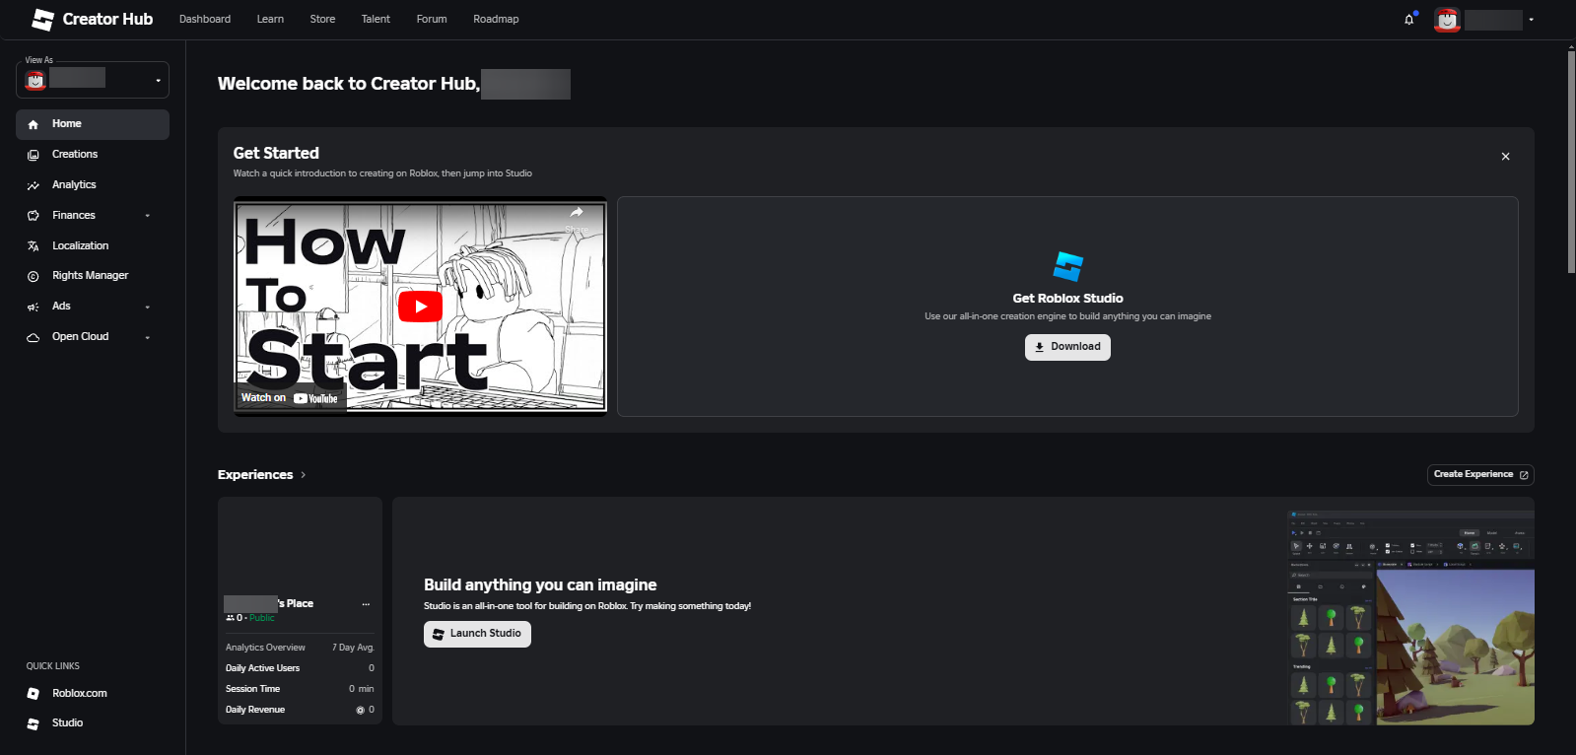1576x755 pixels.
Task: Click the Creator Hub logo icon
Action: click(42, 20)
